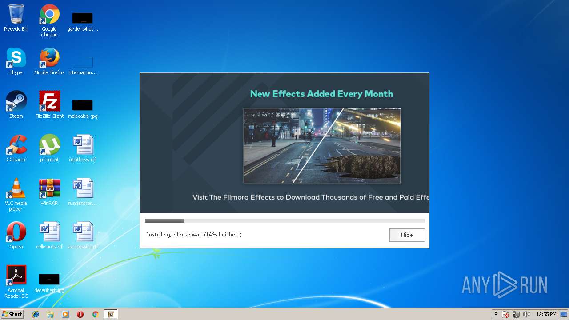Open the network status tray icon

point(516,314)
